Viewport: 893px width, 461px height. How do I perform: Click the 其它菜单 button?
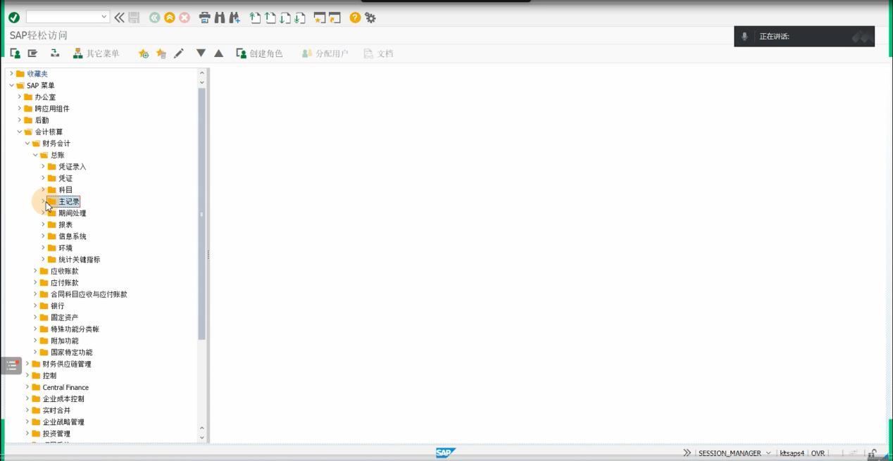coord(96,53)
